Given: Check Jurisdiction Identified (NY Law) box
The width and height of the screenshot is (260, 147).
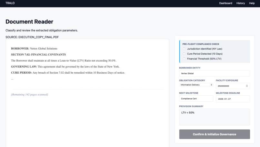Looking at the screenshot, I should pos(184,49).
